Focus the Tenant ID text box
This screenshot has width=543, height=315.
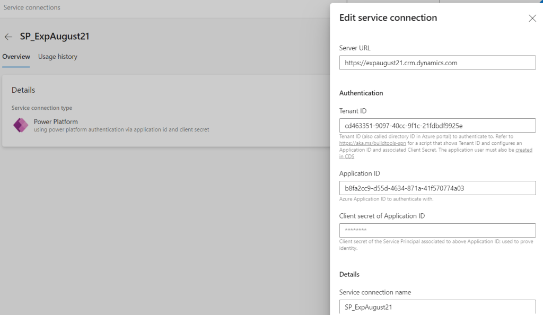tap(437, 126)
